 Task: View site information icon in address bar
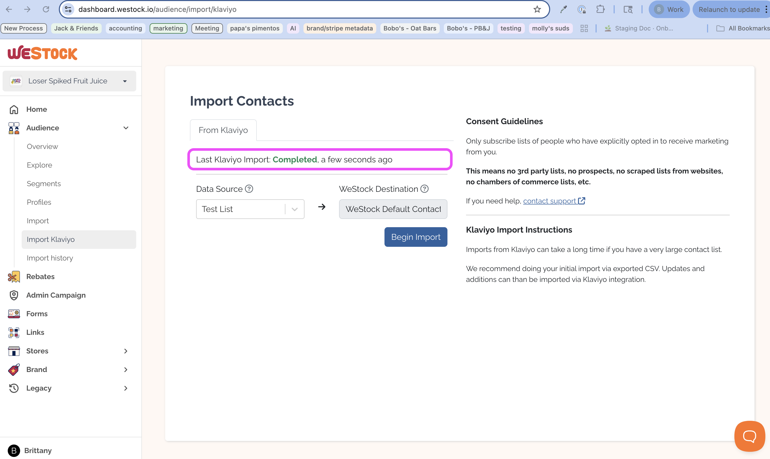[x=68, y=9]
